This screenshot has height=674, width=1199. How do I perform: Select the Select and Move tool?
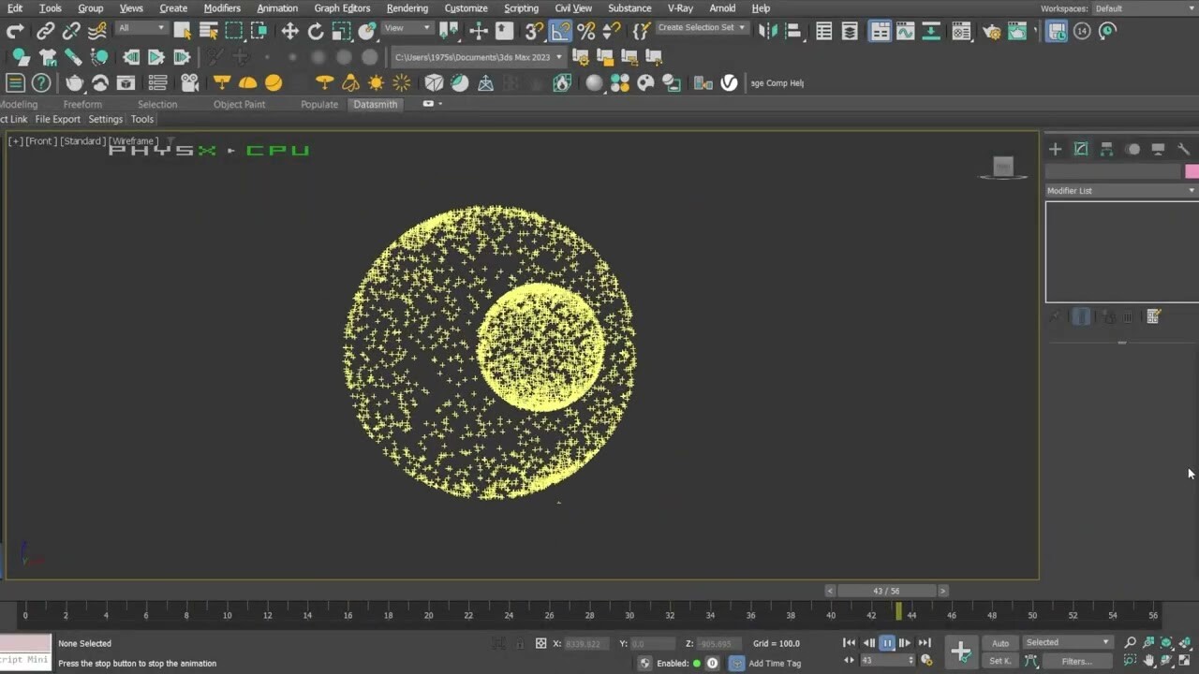[x=289, y=31]
